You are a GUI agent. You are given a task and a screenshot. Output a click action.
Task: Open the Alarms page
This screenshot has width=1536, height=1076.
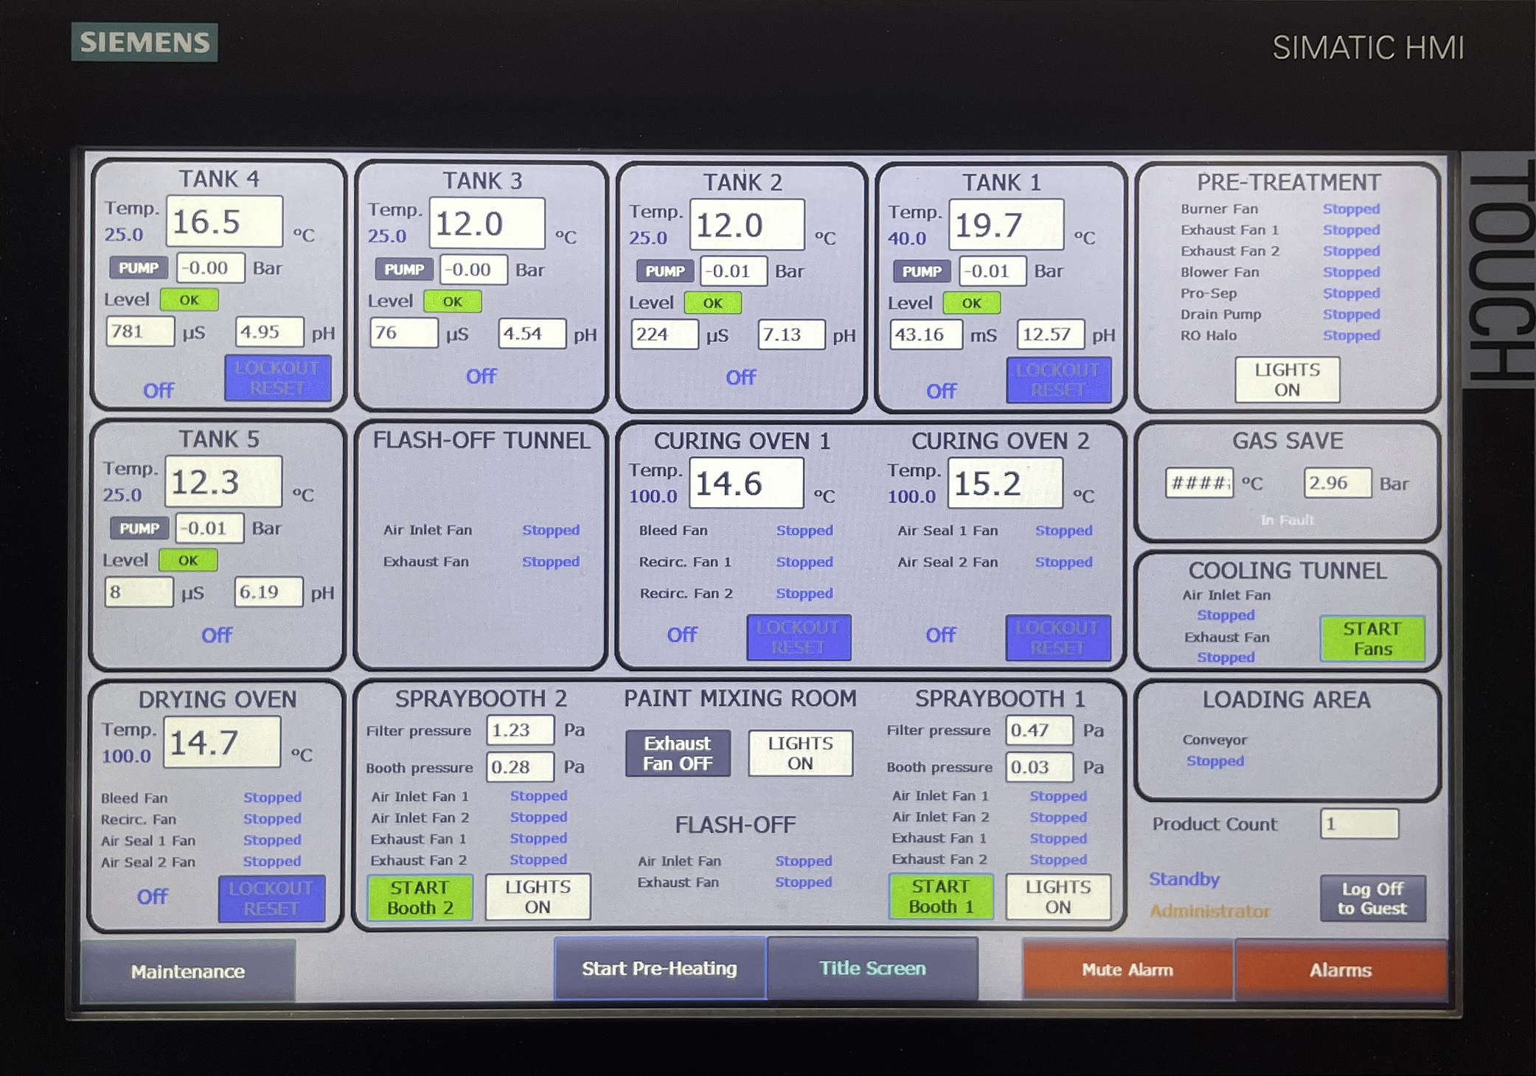pos(1341,970)
